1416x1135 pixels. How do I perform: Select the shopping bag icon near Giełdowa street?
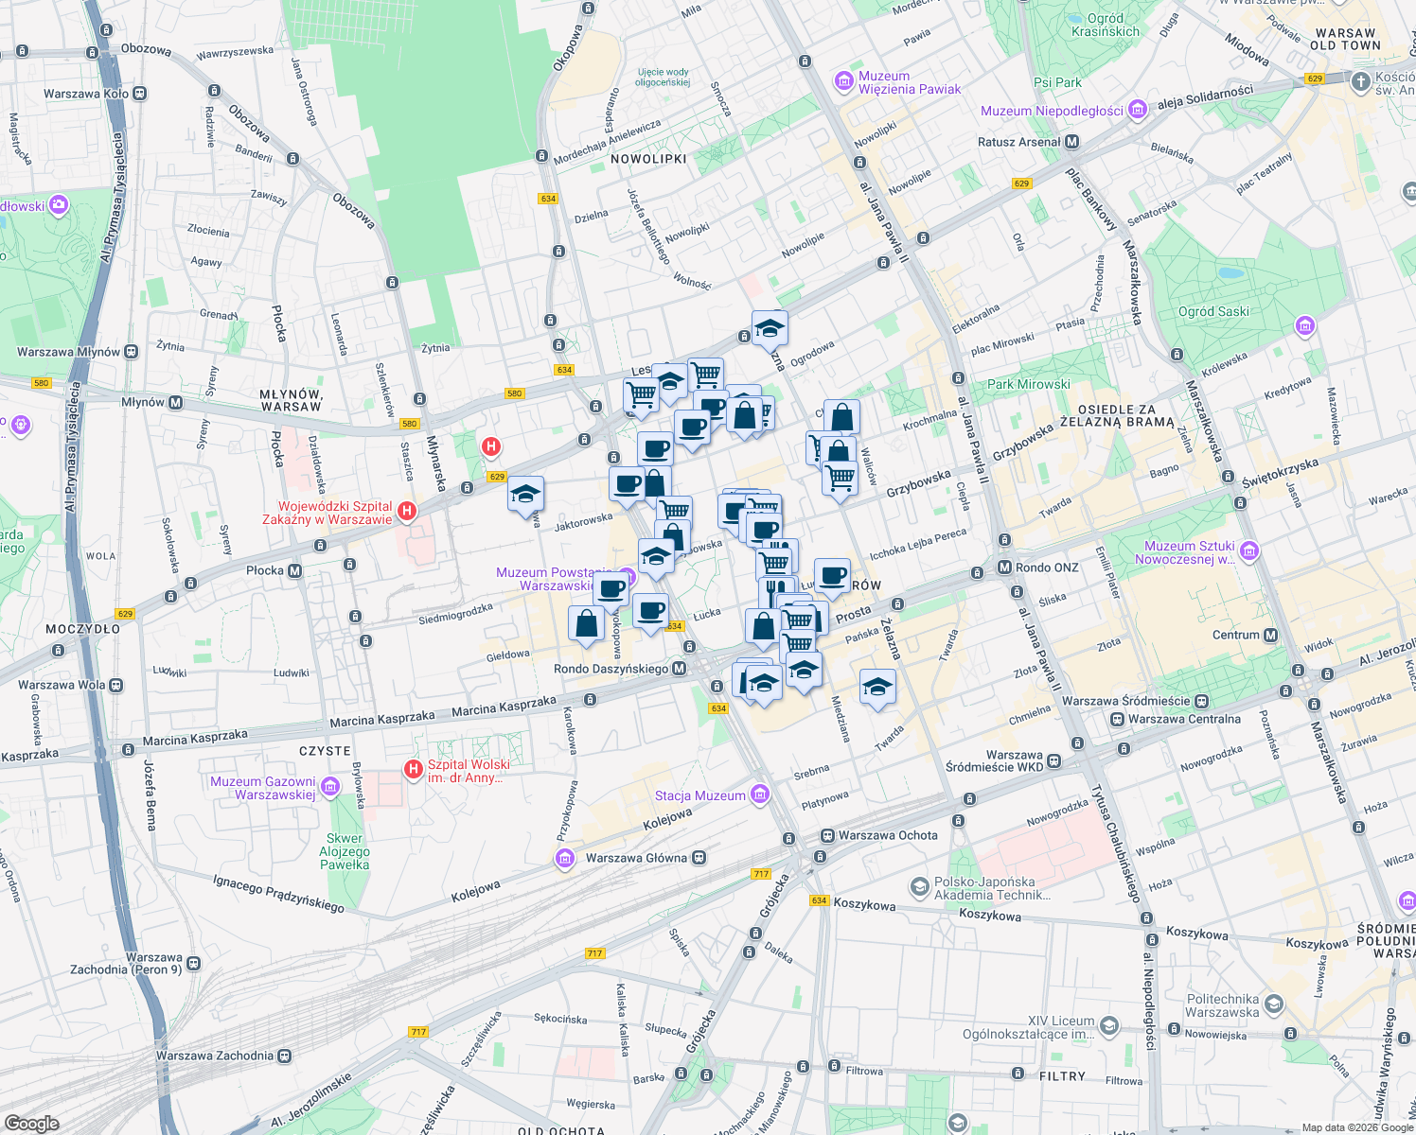(x=587, y=621)
